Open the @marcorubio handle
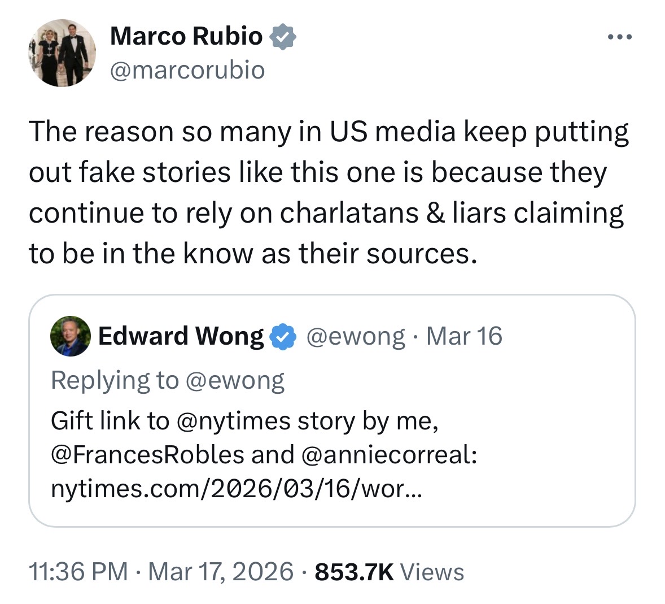 point(187,70)
